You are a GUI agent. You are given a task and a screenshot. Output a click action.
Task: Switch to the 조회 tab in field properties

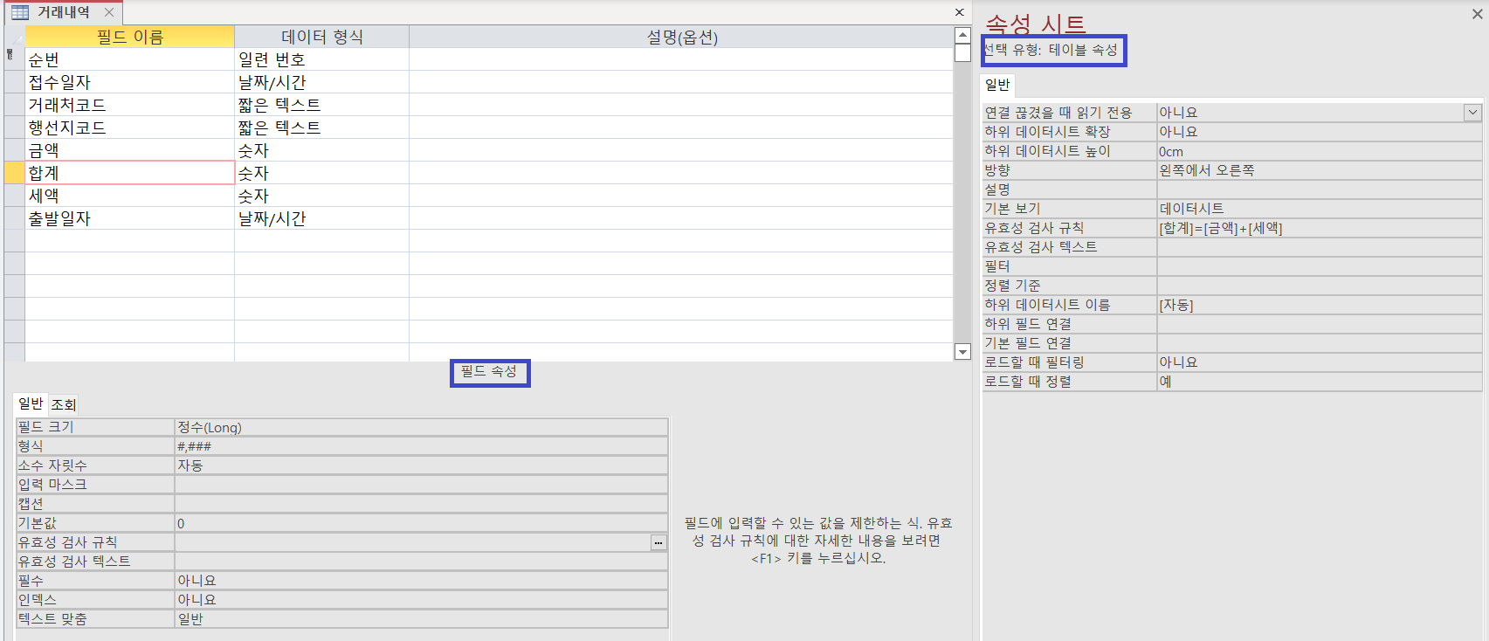pos(63,404)
